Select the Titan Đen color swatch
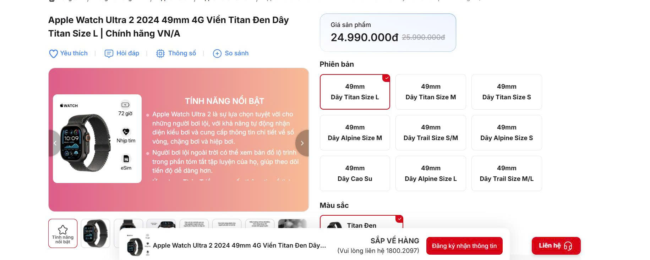Image resolution: width=650 pixels, height=260 pixels. [361, 223]
